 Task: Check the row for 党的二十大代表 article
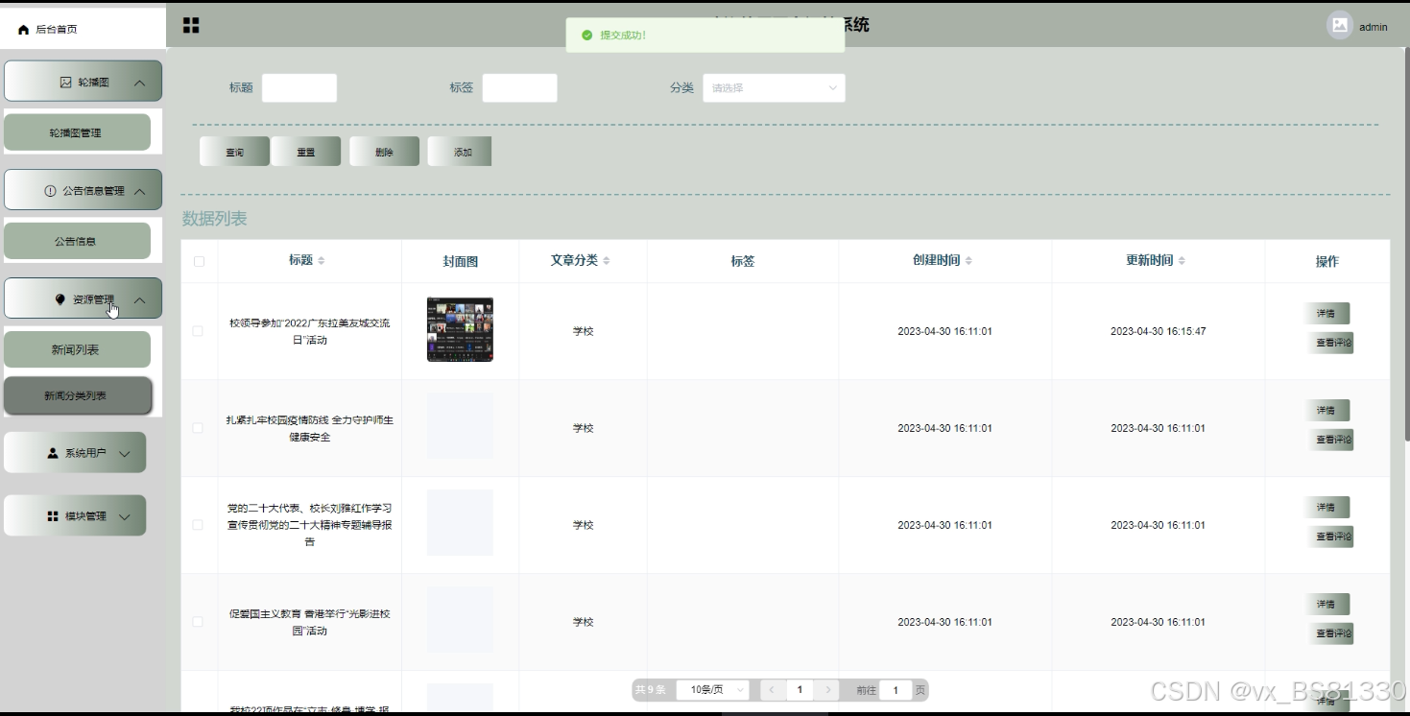pyautogui.click(x=198, y=525)
